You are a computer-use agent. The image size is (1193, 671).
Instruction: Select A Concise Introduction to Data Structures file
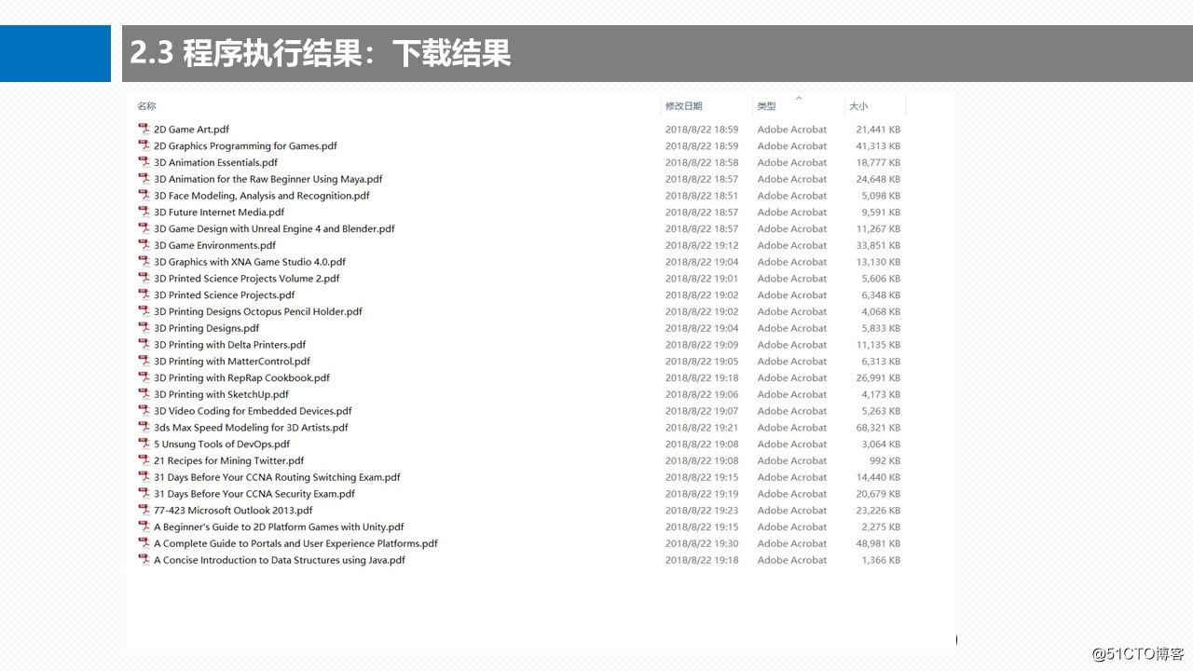click(x=280, y=560)
